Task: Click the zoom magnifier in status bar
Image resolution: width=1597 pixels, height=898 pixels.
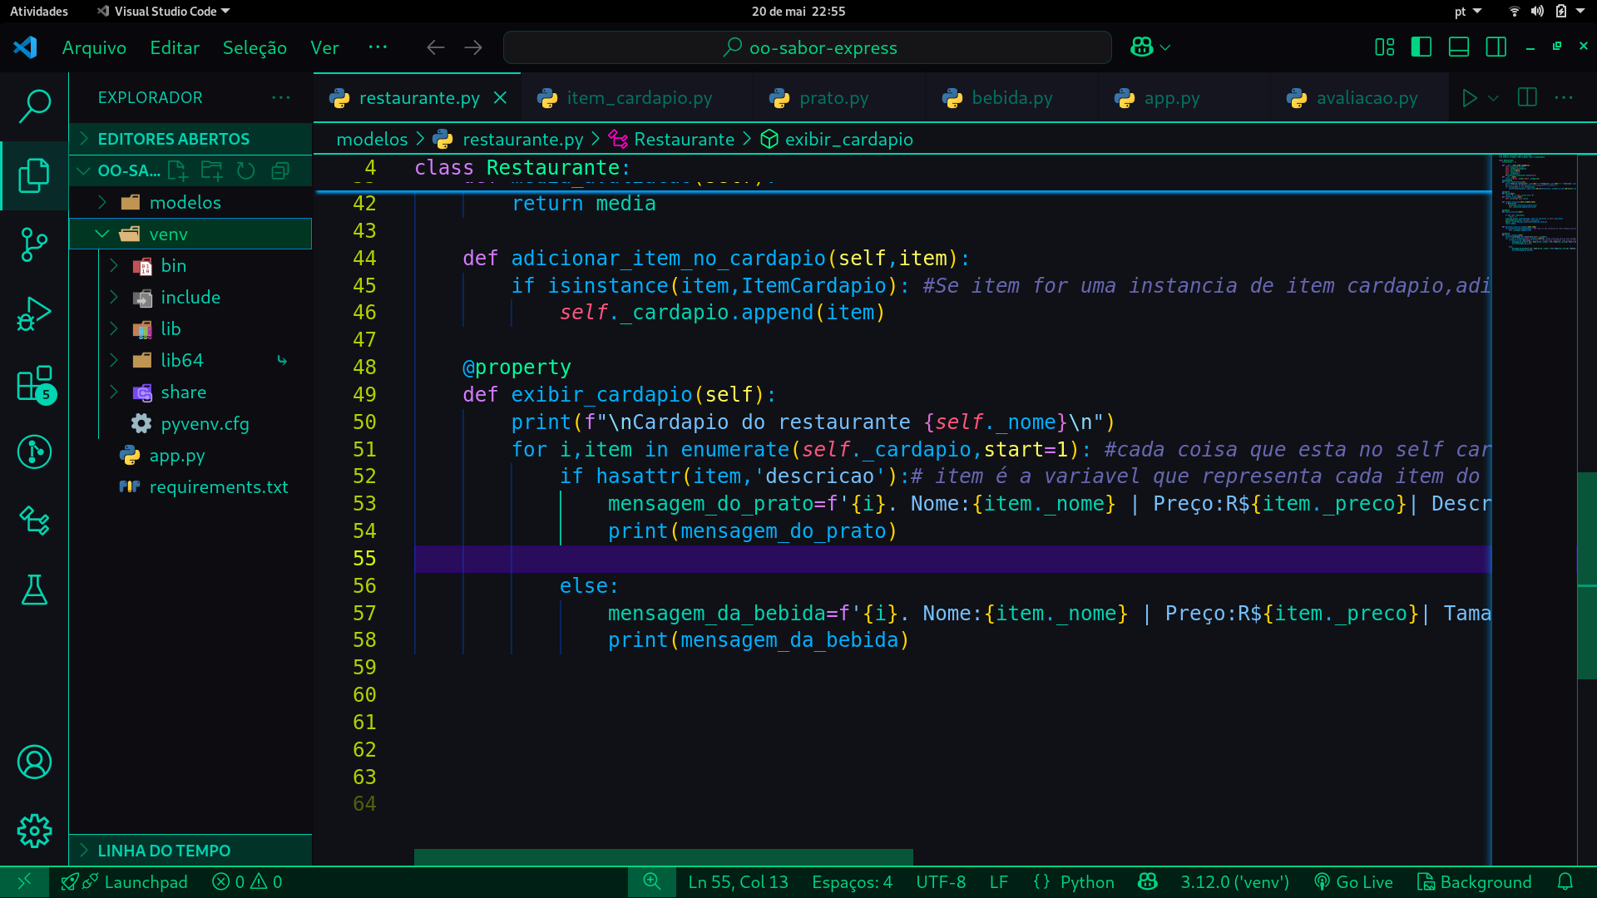Action: [x=652, y=881]
